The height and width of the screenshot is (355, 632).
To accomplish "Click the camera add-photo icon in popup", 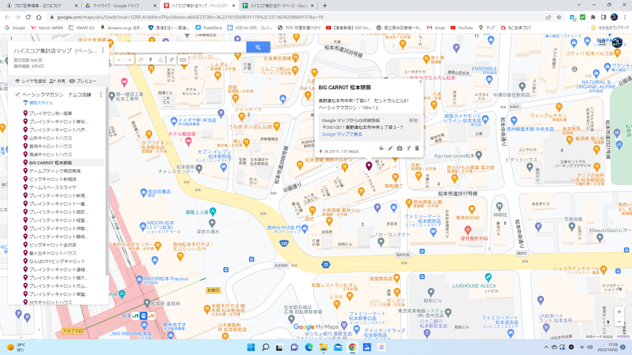I will [x=399, y=148].
